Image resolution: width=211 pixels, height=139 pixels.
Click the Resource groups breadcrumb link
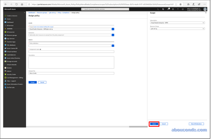click(x=42, y=13)
